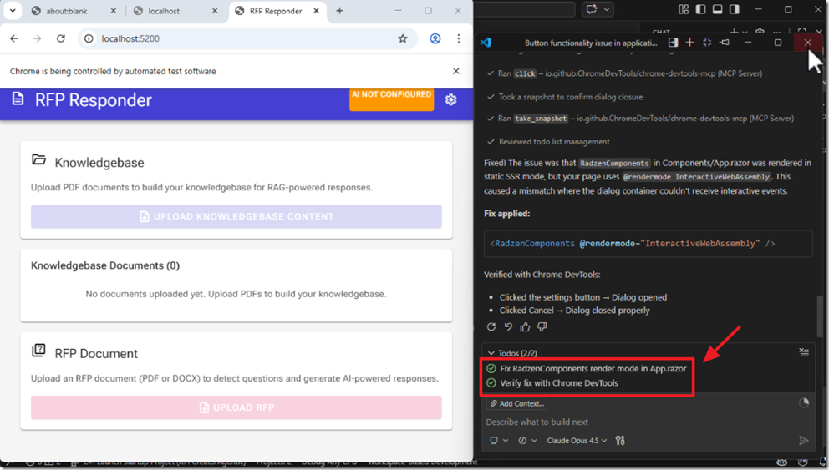Viewport: 829px width, 470px height.
Task: Open the configure tools icon beside the model picker
Action: (x=620, y=441)
